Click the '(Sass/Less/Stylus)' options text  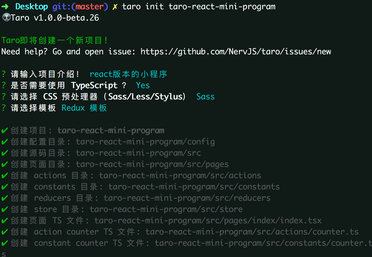point(145,97)
